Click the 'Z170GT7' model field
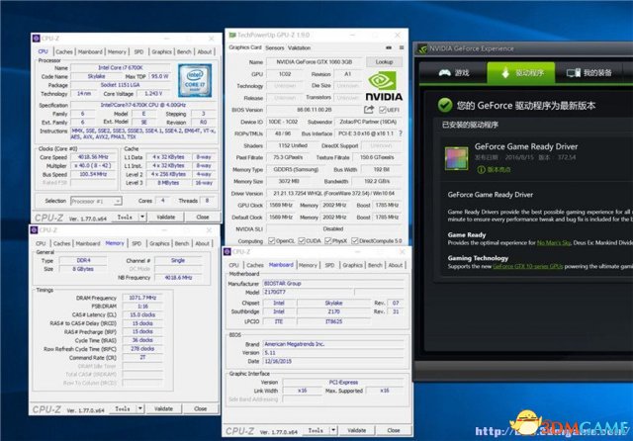This screenshot has width=633, height=441. 308,292
